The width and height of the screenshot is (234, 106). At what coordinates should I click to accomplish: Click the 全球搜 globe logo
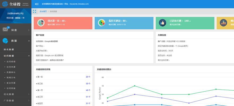click(x=5, y=4)
